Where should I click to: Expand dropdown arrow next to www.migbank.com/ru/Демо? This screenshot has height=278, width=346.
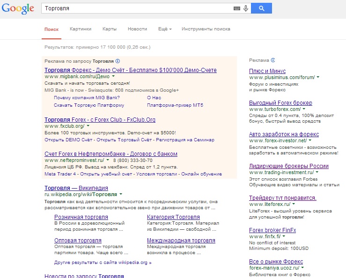coord(113,76)
